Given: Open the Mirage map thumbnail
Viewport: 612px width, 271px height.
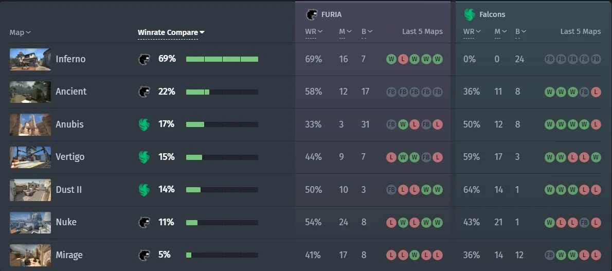Looking at the screenshot, I should pos(30,256).
